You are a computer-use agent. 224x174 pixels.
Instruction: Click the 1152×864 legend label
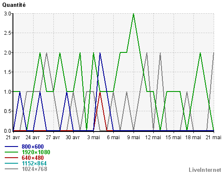tap(34, 163)
